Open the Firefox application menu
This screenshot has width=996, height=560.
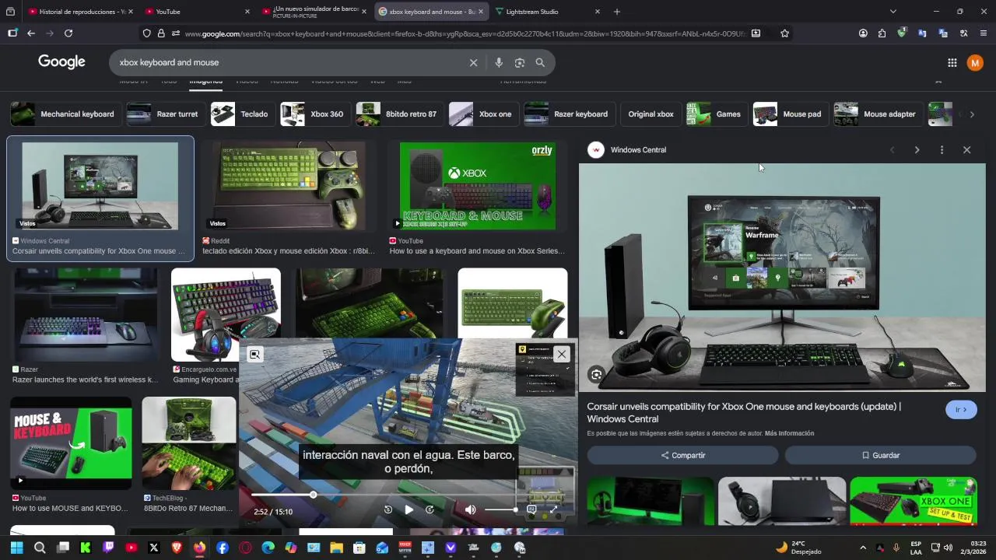pyautogui.click(x=984, y=33)
